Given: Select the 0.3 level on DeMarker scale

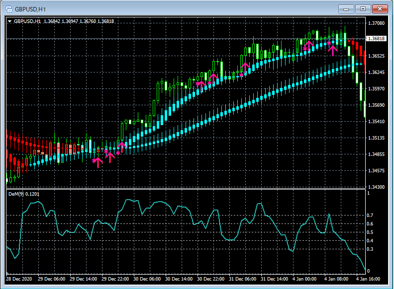Looking at the screenshot, I should pyautogui.click(x=370, y=249).
